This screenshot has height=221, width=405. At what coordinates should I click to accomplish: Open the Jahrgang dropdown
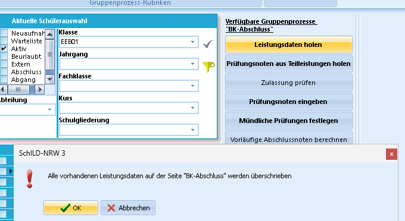coord(192,64)
